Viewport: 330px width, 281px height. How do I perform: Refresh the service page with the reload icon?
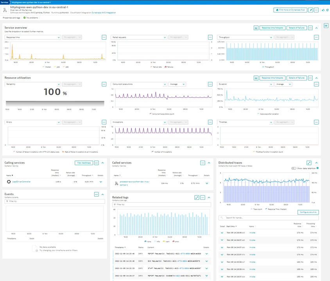328,10
